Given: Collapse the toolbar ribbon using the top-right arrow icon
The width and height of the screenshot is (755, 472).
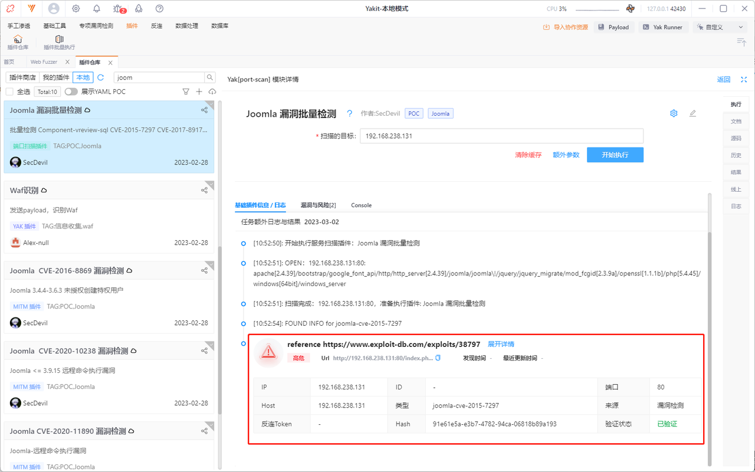Looking at the screenshot, I should pyautogui.click(x=741, y=42).
